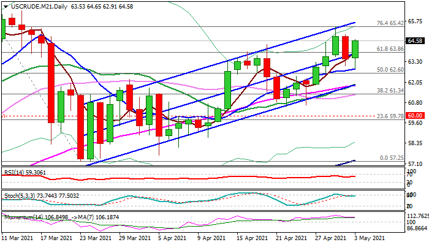
Task: Click the 65.75 price scale value
Action: (415, 21)
